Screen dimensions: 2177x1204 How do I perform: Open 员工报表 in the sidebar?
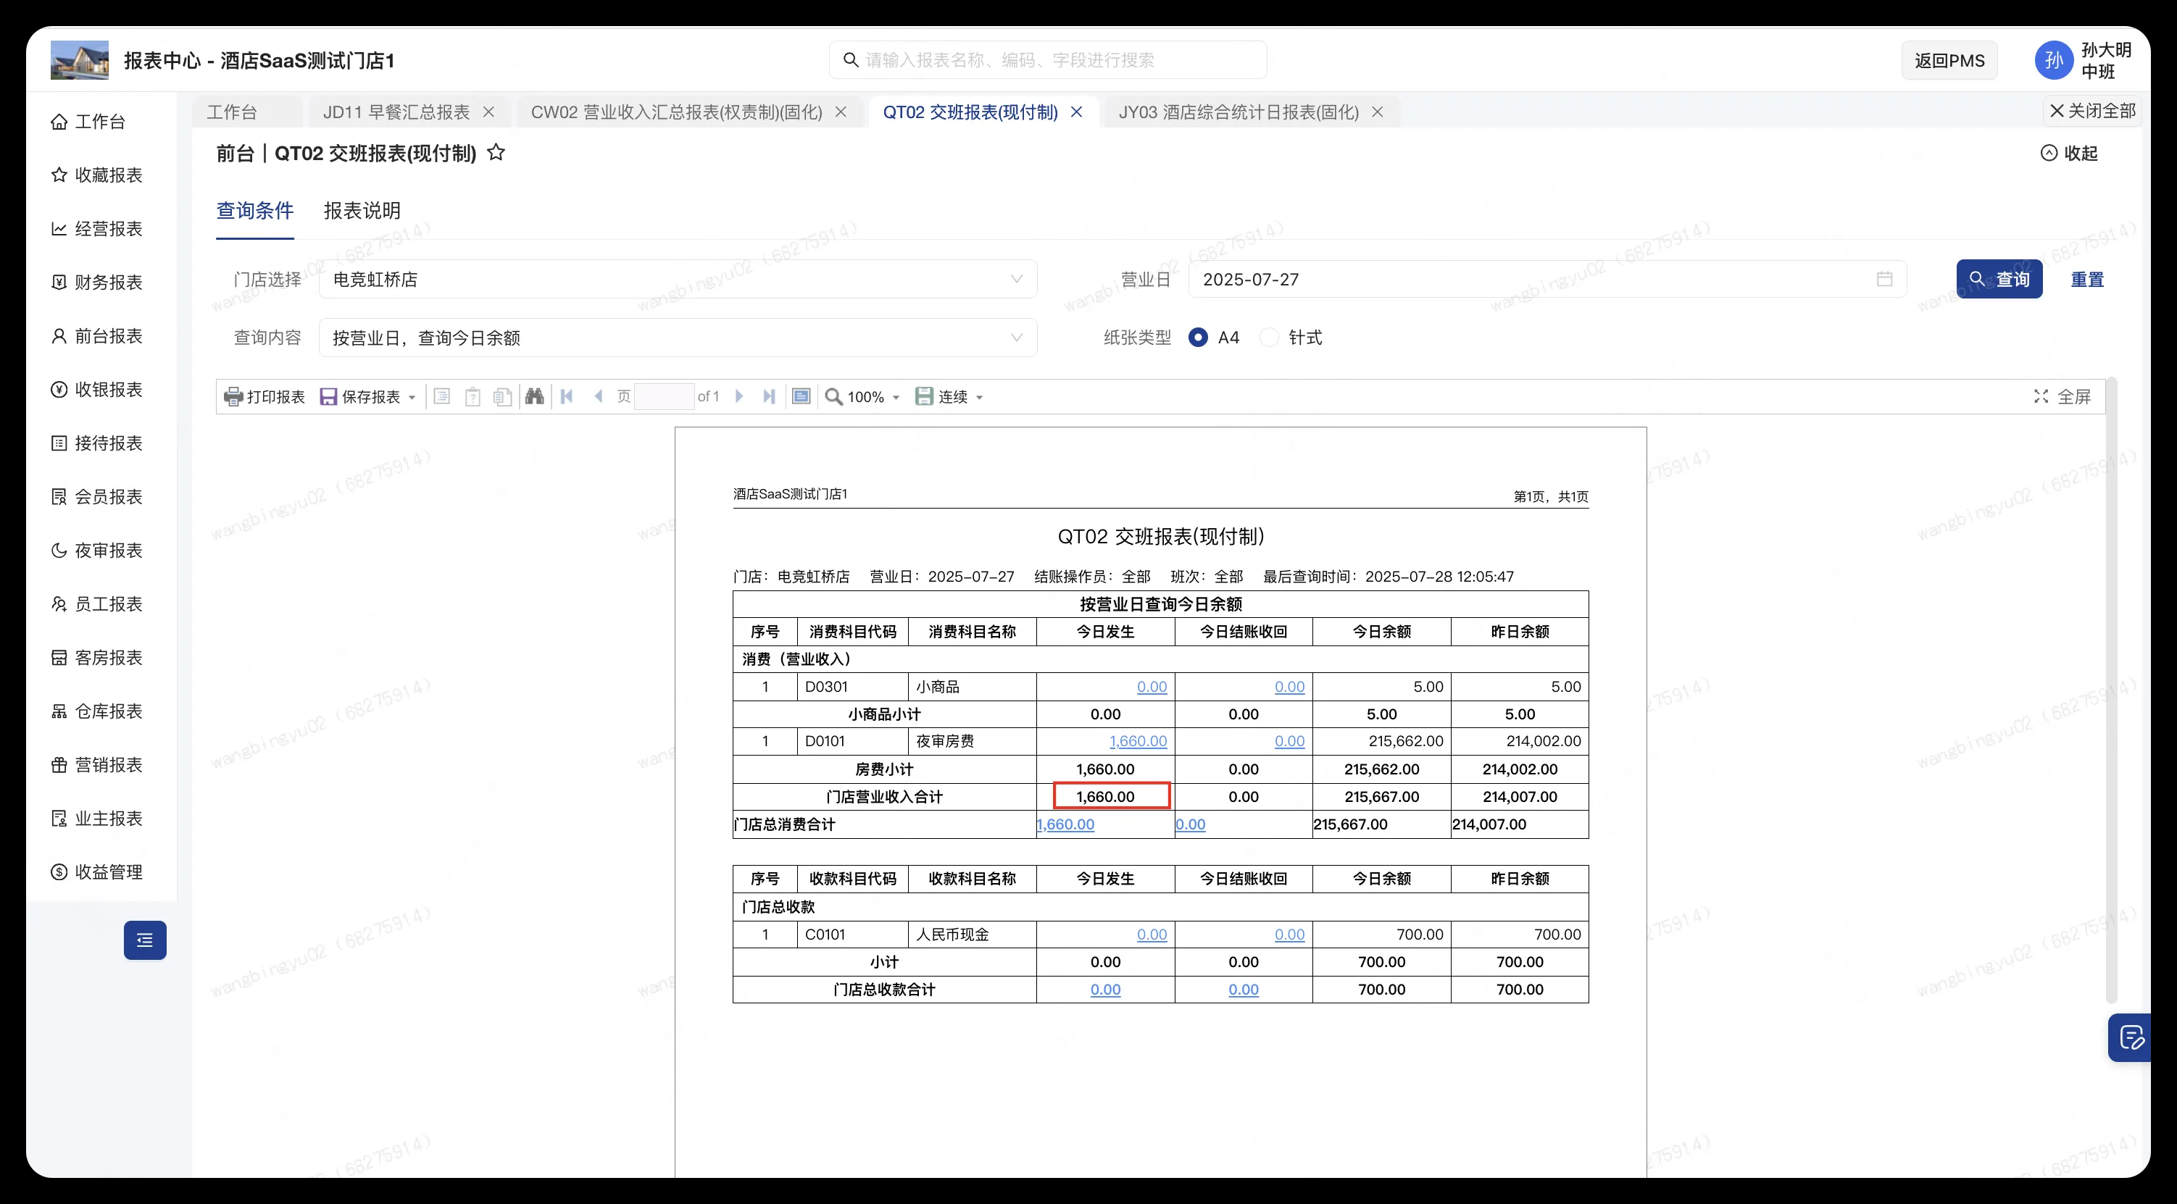pyautogui.click(x=96, y=604)
